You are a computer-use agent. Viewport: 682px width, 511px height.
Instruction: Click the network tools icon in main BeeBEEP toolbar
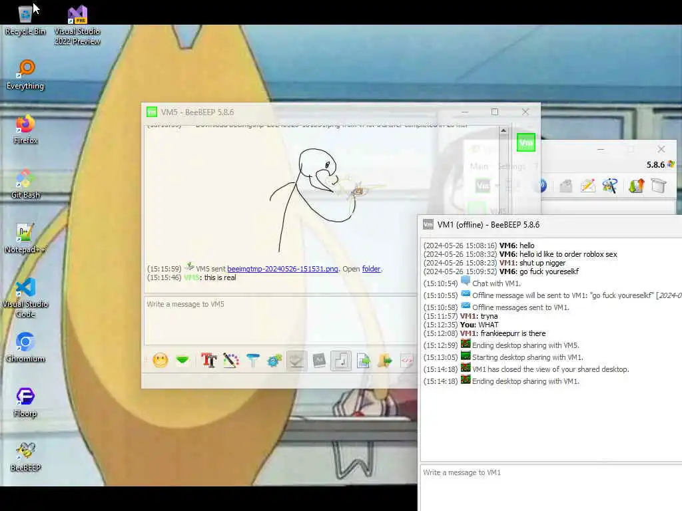(x=610, y=186)
